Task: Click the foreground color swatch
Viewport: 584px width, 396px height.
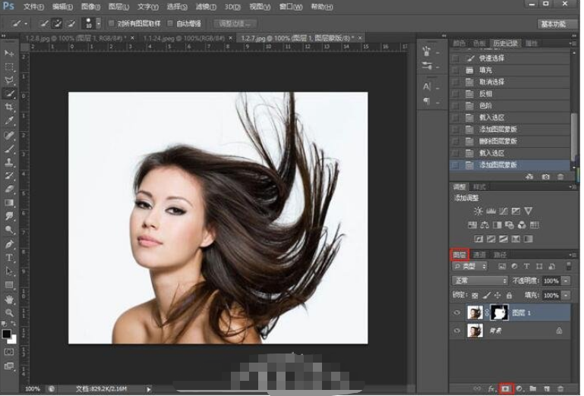Action: (x=7, y=332)
